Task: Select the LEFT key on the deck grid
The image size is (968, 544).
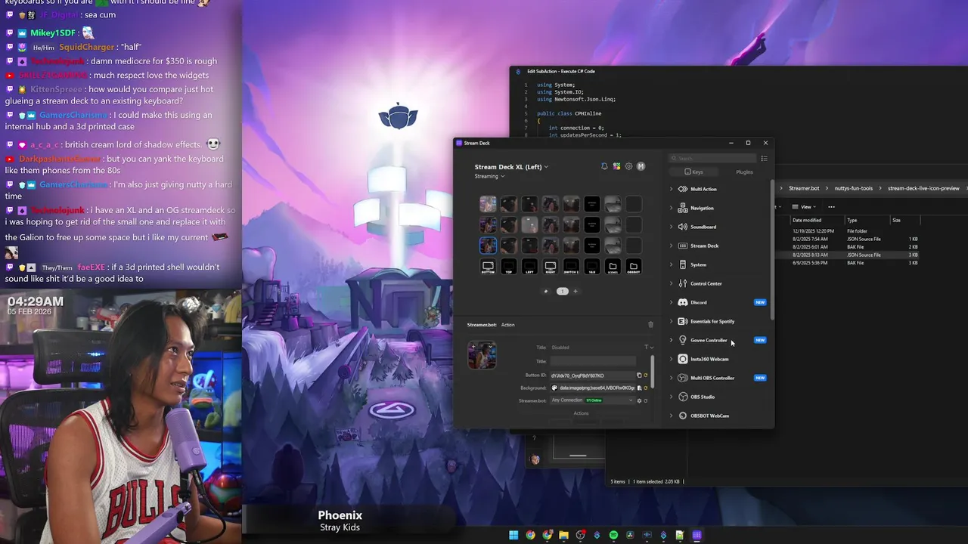Action: pyautogui.click(x=529, y=267)
